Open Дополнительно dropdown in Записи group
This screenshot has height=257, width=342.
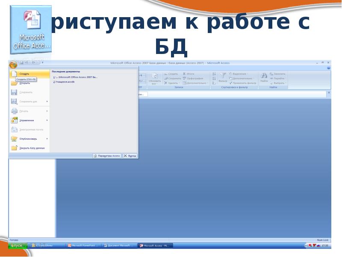click(196, 83)
